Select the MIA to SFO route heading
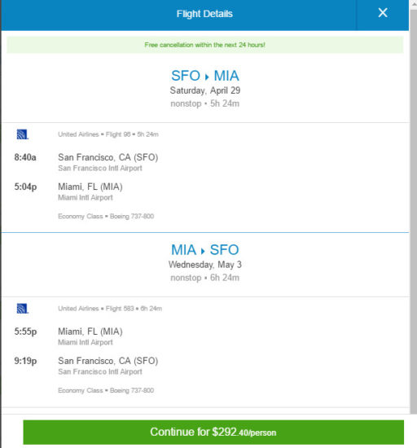 point(204,250)
